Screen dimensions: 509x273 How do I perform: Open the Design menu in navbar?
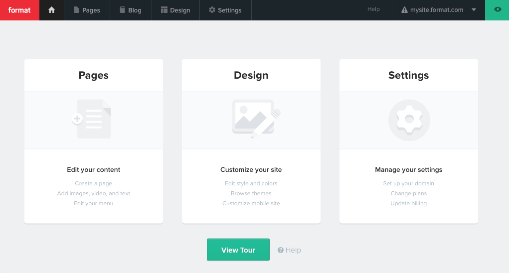click(176, 10)
